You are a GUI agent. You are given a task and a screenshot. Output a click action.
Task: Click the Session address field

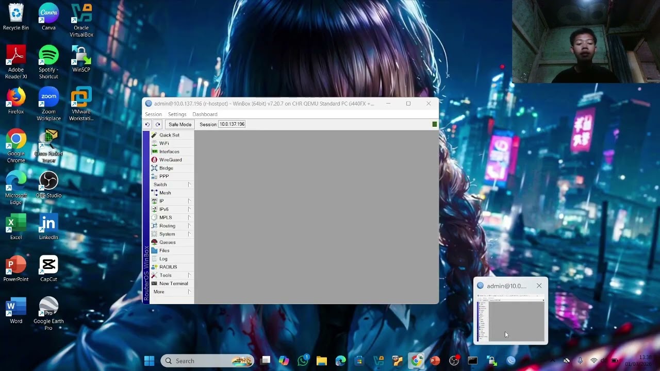click(x=232, y=124)
